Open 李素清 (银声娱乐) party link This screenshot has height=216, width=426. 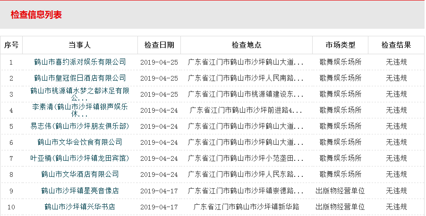tap(80, 110)
